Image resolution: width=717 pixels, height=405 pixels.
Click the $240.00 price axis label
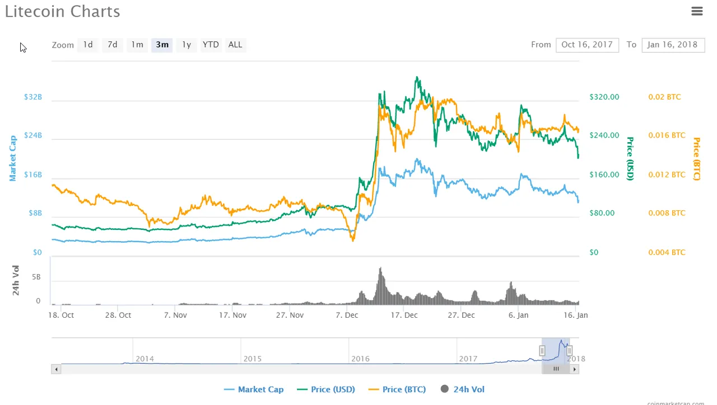(x=604, y=135)
